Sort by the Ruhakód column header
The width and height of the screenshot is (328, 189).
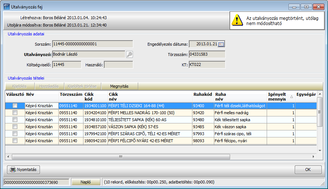coord(203,97)
